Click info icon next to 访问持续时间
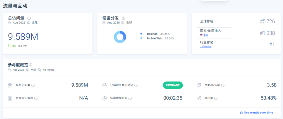 click(130, 98)
